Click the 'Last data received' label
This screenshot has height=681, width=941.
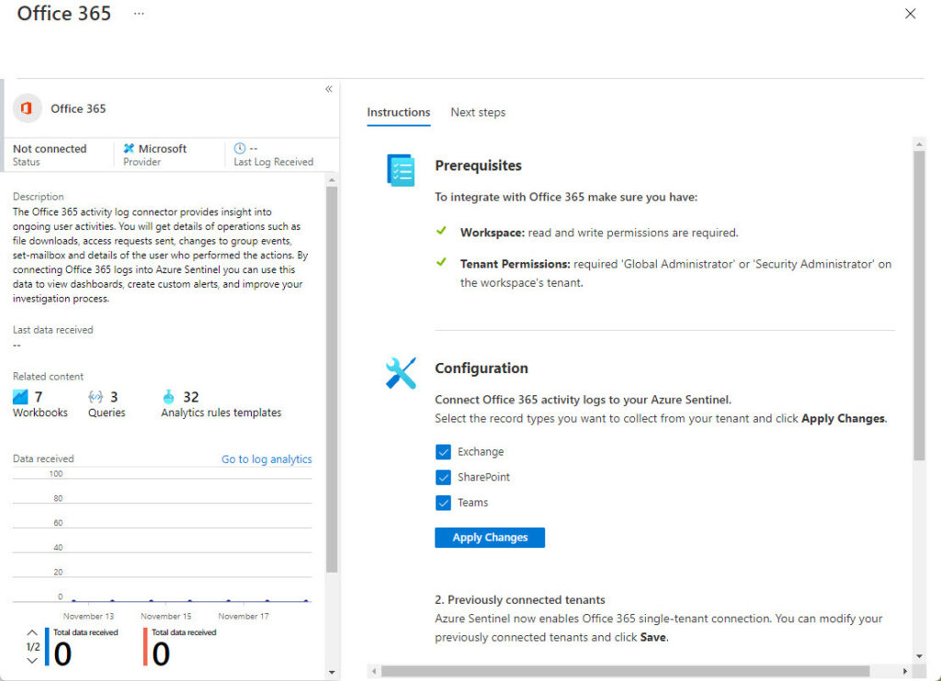pos(52,330)
